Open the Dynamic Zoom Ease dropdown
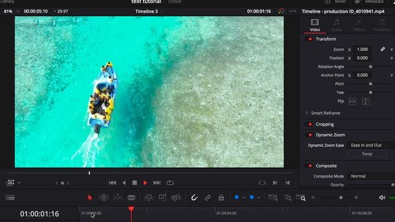 [372, 146]
